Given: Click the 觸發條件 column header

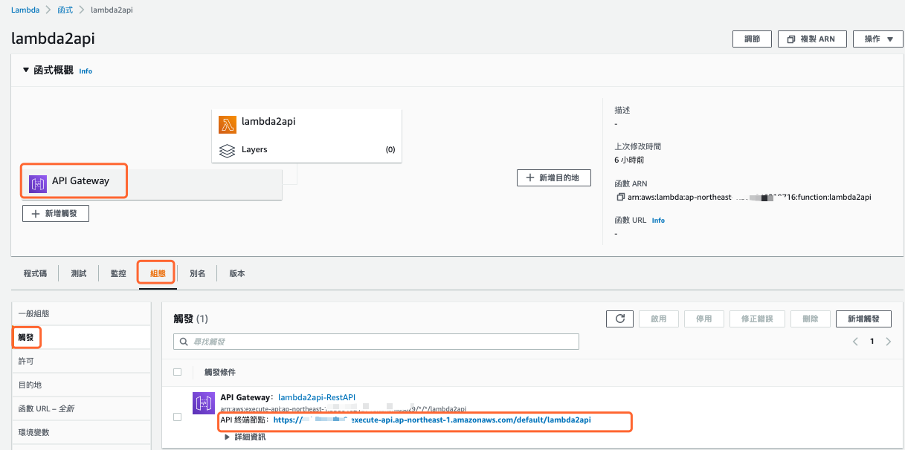Looking at the screenshot, I should click(220, 372).
